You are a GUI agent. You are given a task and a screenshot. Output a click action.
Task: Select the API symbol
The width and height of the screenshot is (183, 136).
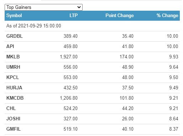click(x=10, y=46)
